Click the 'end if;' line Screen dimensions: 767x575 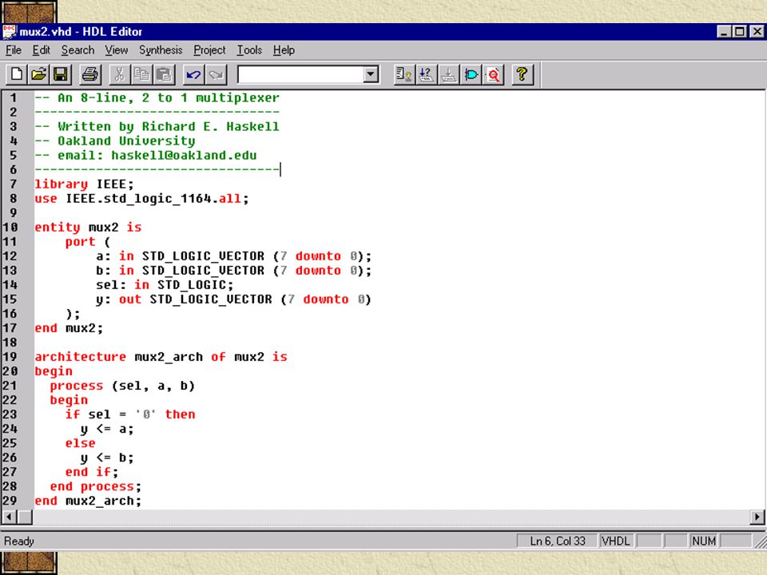(92, 472)
